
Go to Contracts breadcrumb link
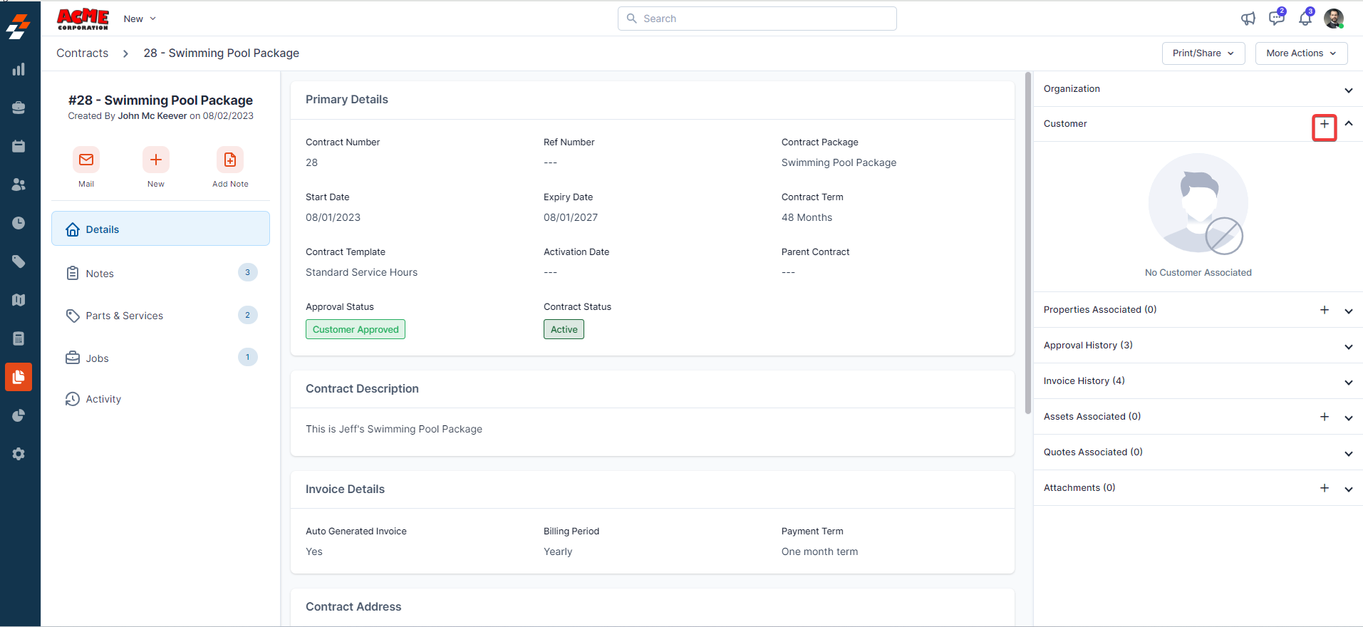(83, 53)
